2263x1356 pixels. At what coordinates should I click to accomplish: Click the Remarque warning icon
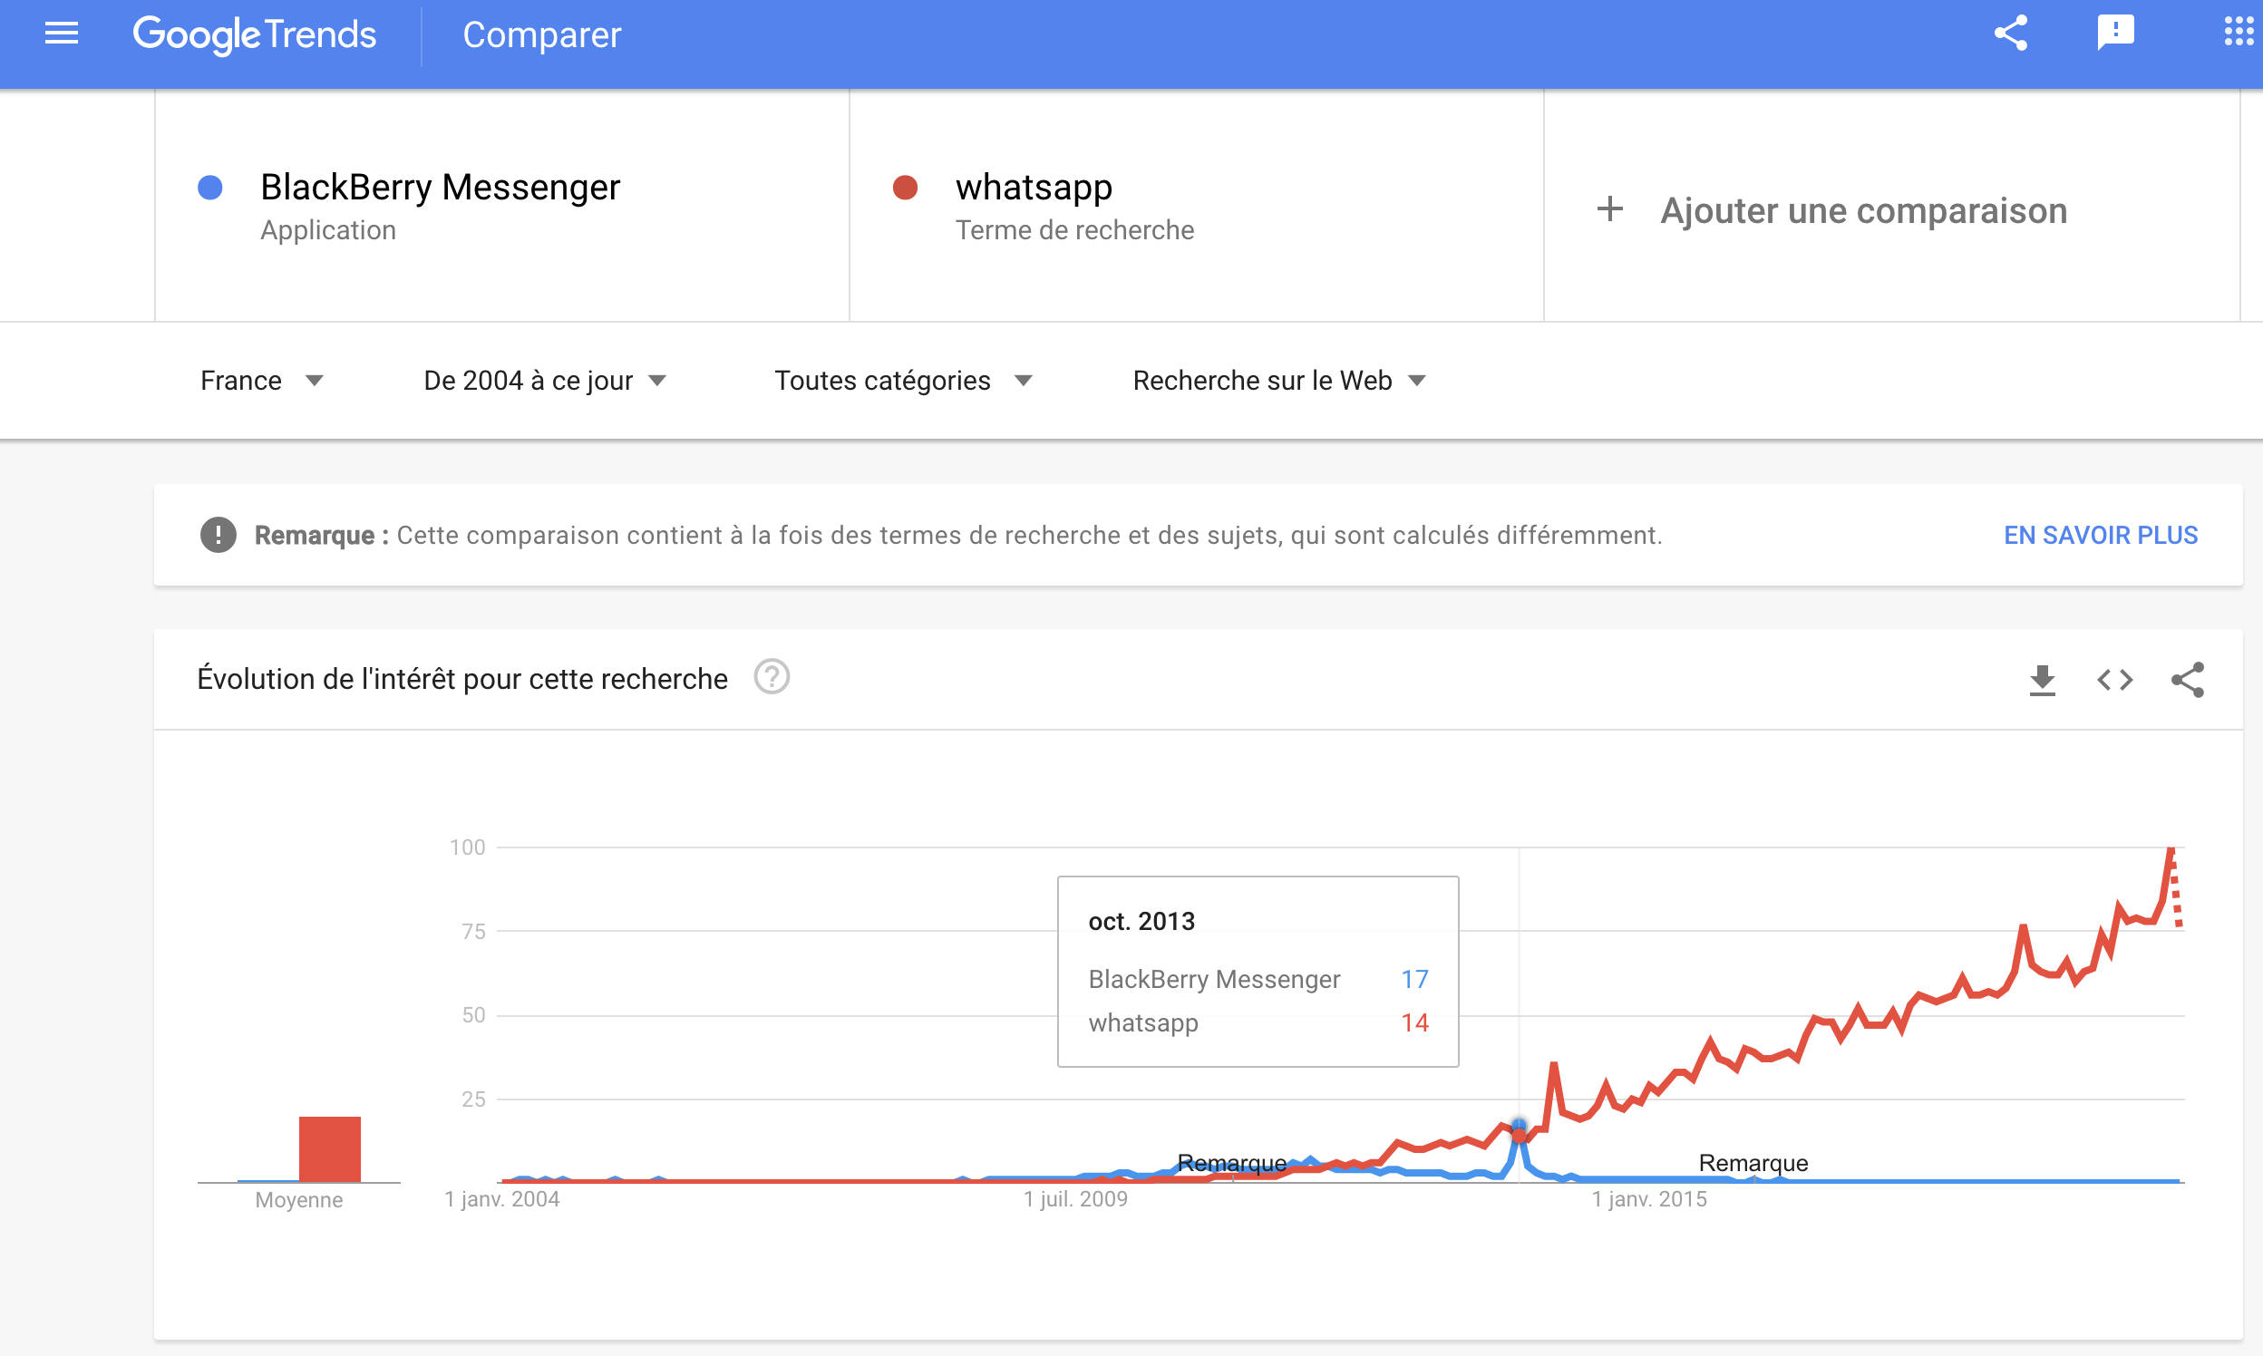pos(218,535)
